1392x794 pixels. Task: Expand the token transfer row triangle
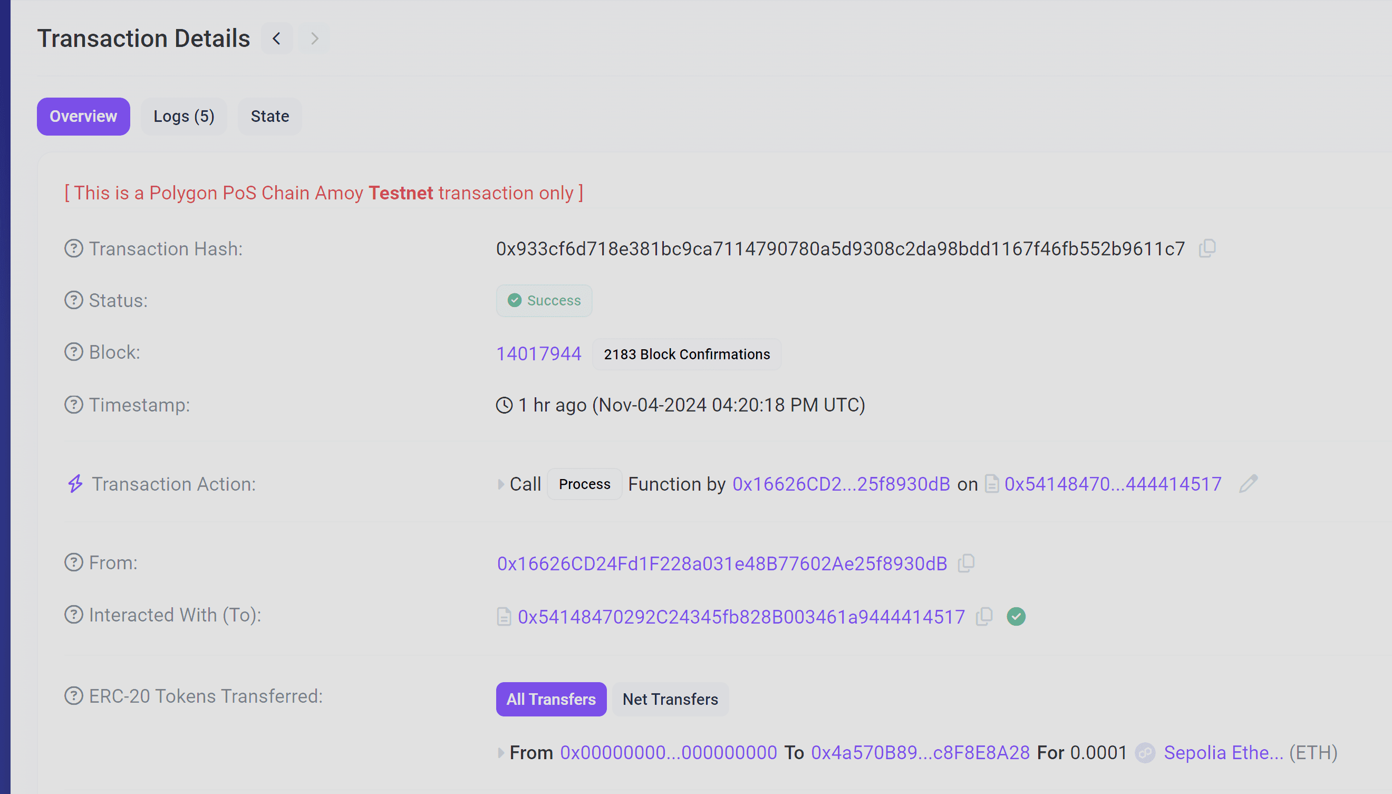click(500, 753)
